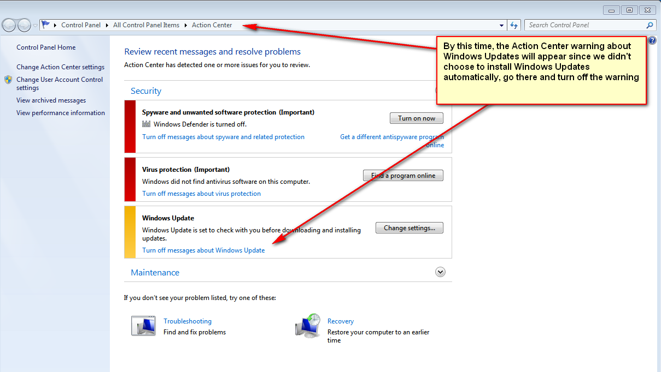The image size is (661, 372).
Task: Open the recent pages dropdown arrow
Action: click(x=36, y=25)
